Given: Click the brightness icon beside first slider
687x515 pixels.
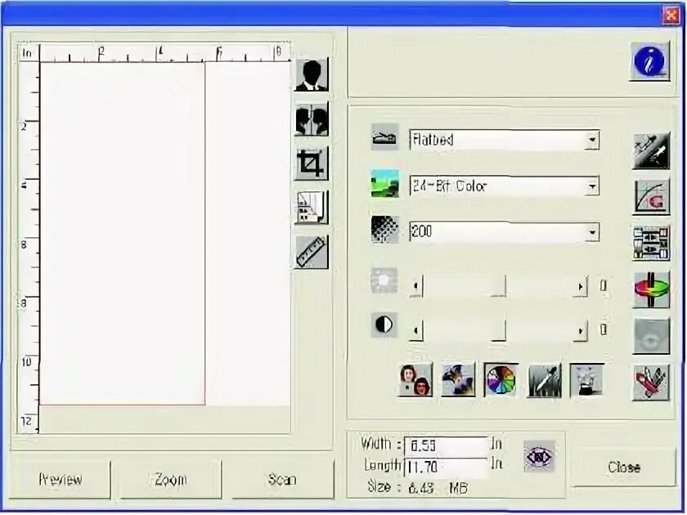Looking at the screenshot, I should click(x=384, y=280).
